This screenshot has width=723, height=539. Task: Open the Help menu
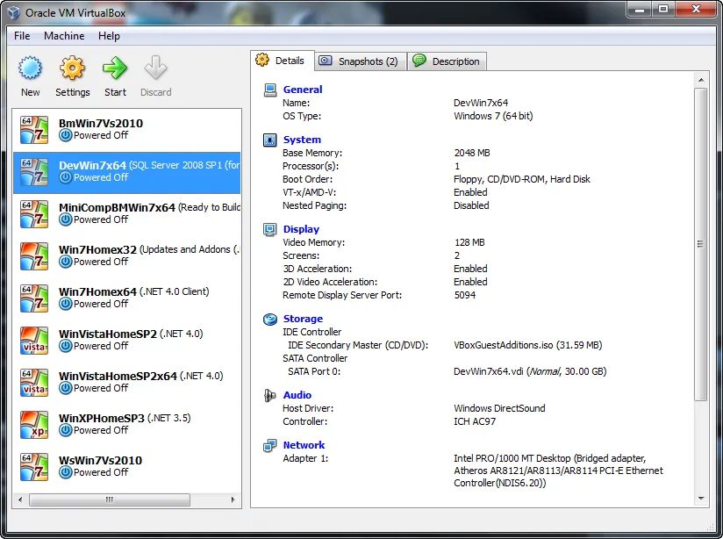[x=109, y=36]
